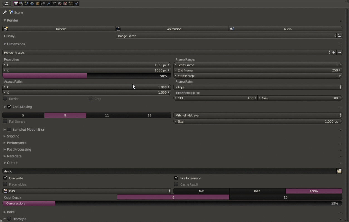Open Material tab sphere icon
The width and height of the screenshot is (349, 222).
(60, 4)
